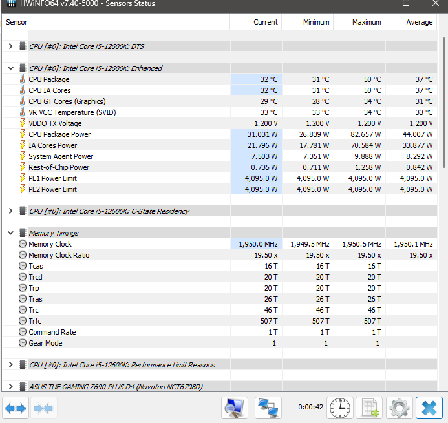Click the shrink columns arrows button
The width and height of the screenshot is (448, 423).
[x=43, y=408]
